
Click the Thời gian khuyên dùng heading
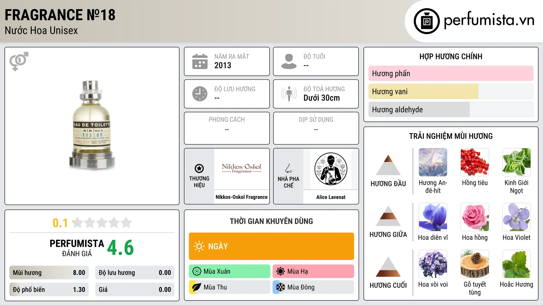[x=271, y=221]
